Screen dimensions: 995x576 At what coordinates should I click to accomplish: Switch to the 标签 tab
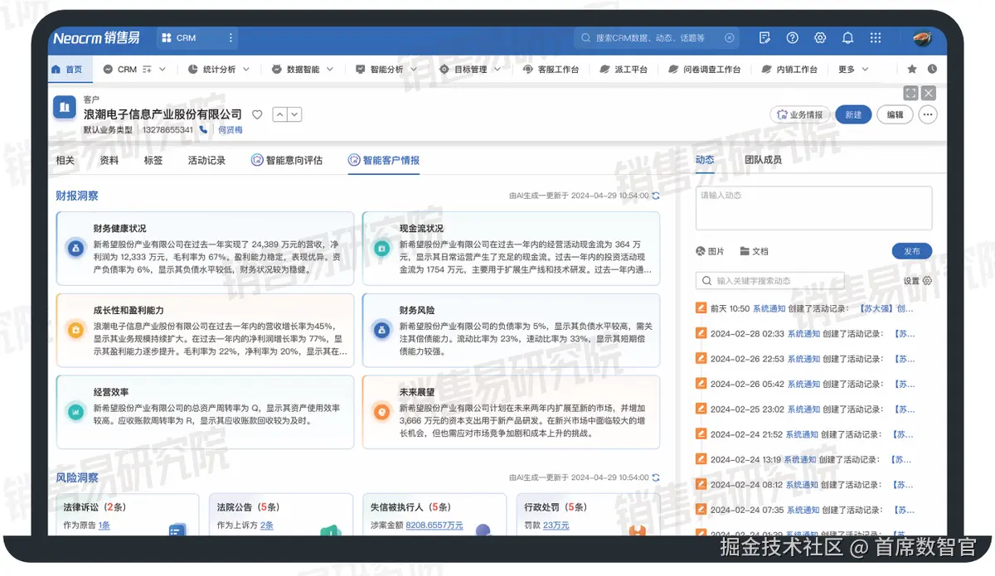153,160
